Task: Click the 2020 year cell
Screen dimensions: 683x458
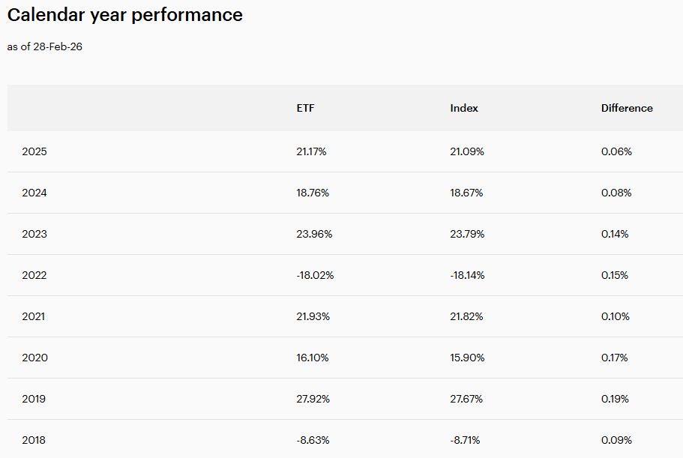Action: [x=34, y=358]
